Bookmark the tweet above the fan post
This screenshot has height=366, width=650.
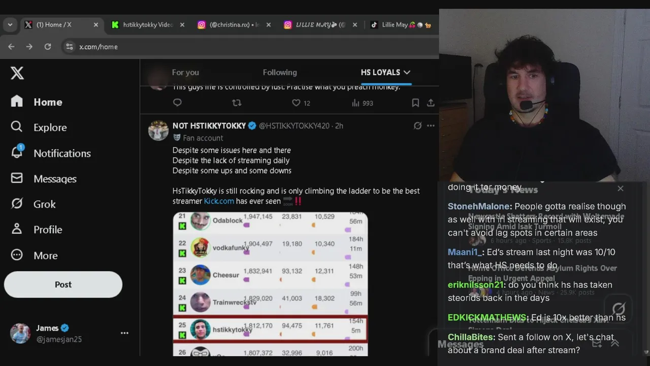tap(415, 103)
